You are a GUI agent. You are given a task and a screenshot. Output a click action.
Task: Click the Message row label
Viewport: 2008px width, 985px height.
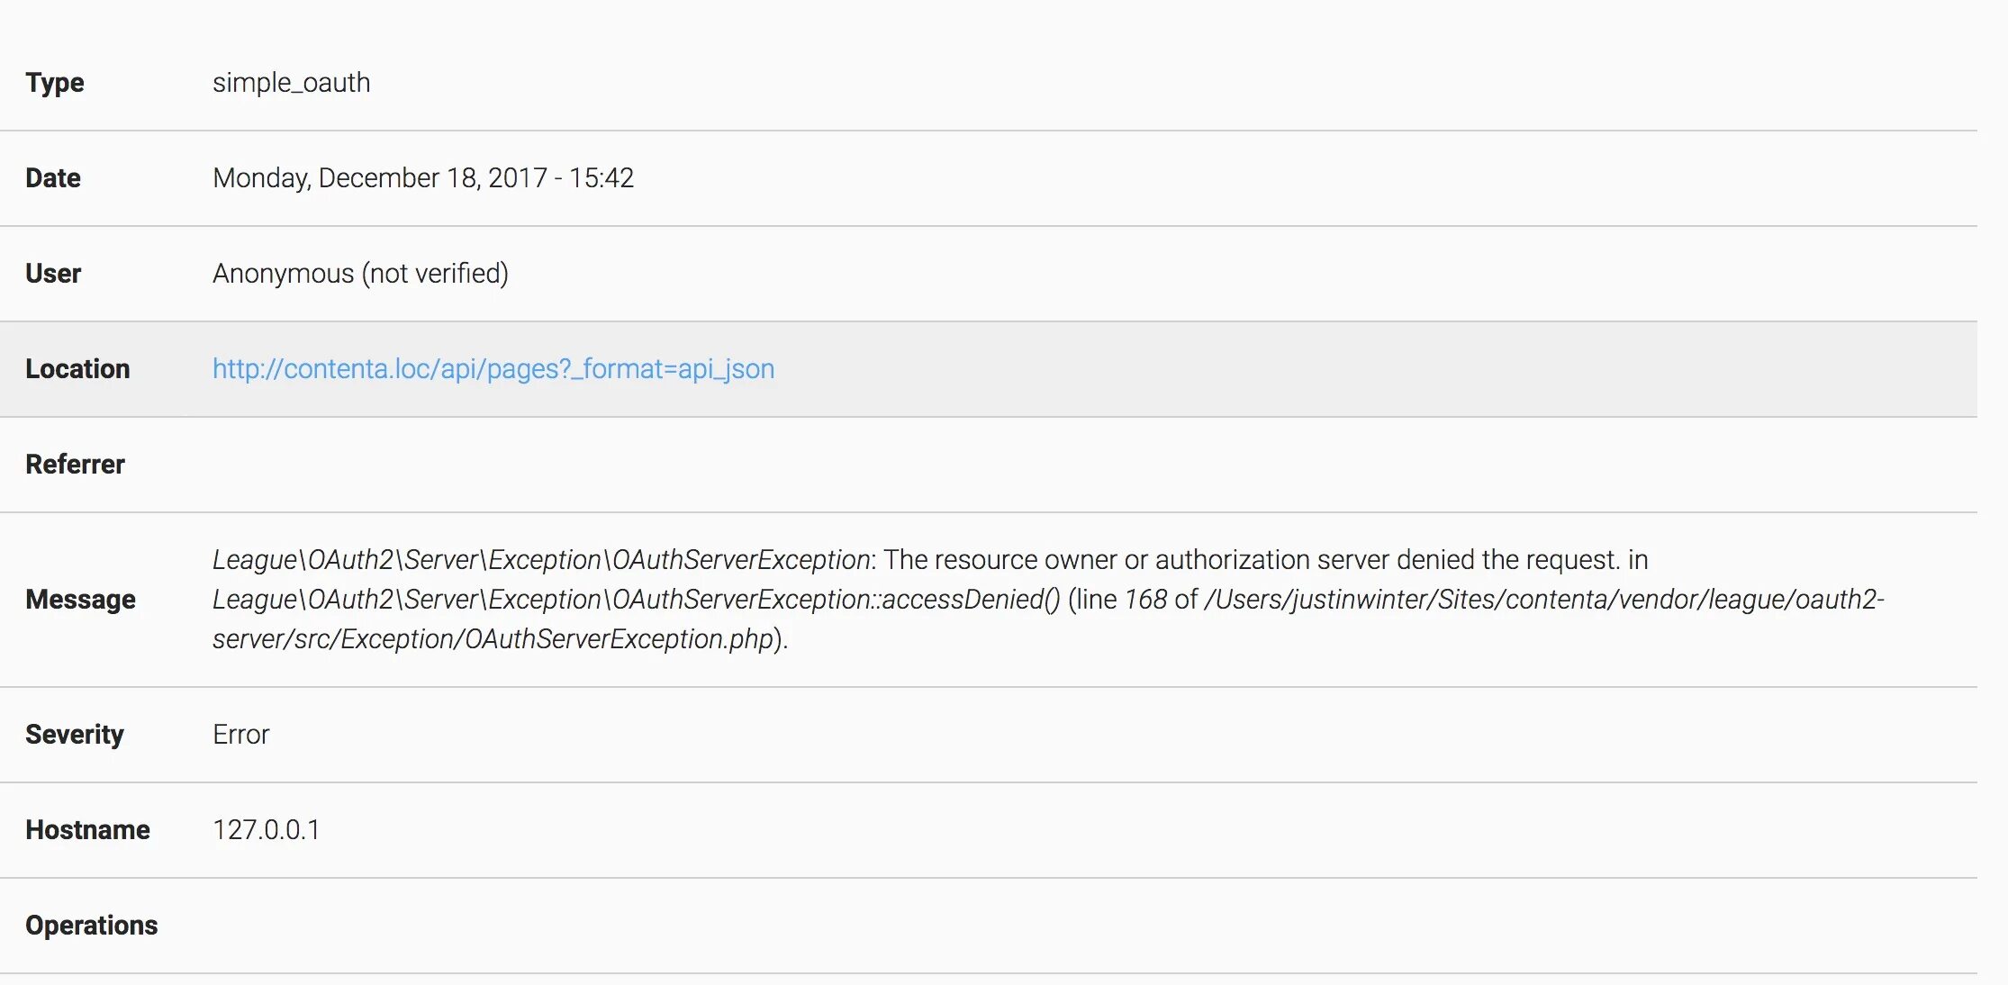pos(80,600)
